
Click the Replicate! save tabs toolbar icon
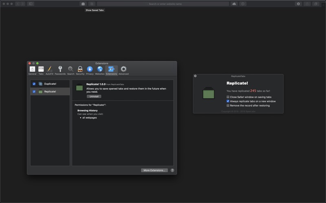click(83, 4)
